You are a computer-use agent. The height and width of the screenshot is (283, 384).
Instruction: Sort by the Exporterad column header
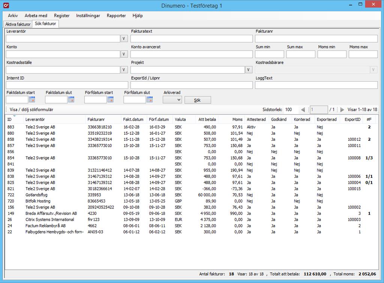coord(327,119)
